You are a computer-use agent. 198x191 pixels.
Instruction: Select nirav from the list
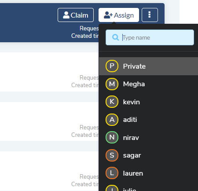[x=148, y=137]
